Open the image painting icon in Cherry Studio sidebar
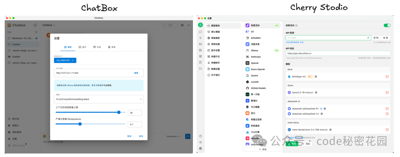Screen dimensions: 400x157 (x=200, y=44)
